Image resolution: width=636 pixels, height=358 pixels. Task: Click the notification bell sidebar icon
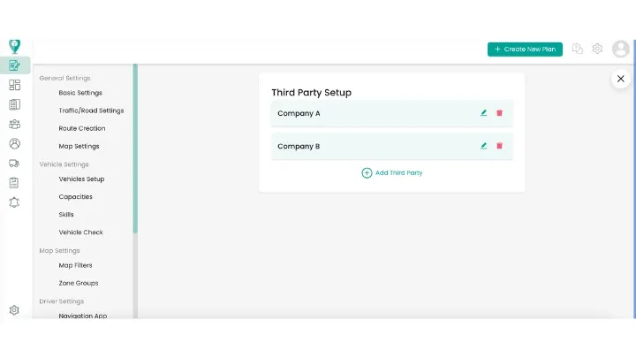pyautogui.click(x=14, y=202)
